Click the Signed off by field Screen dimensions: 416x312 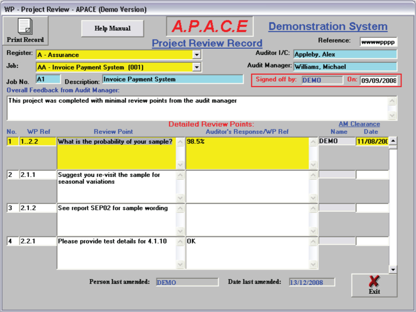(321, 80)
